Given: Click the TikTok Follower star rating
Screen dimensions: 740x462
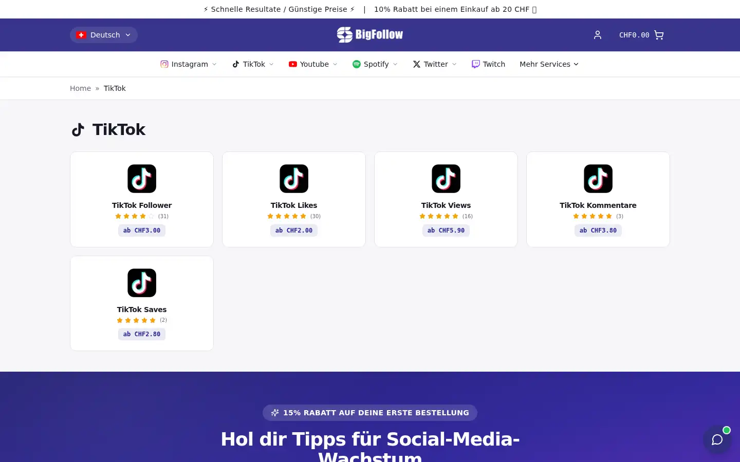Looking at the screenshot, I should (x=135, y=216).
